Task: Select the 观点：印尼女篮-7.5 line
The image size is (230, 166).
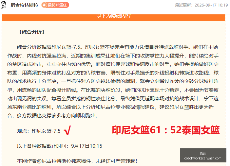Action: pos(39,131)
